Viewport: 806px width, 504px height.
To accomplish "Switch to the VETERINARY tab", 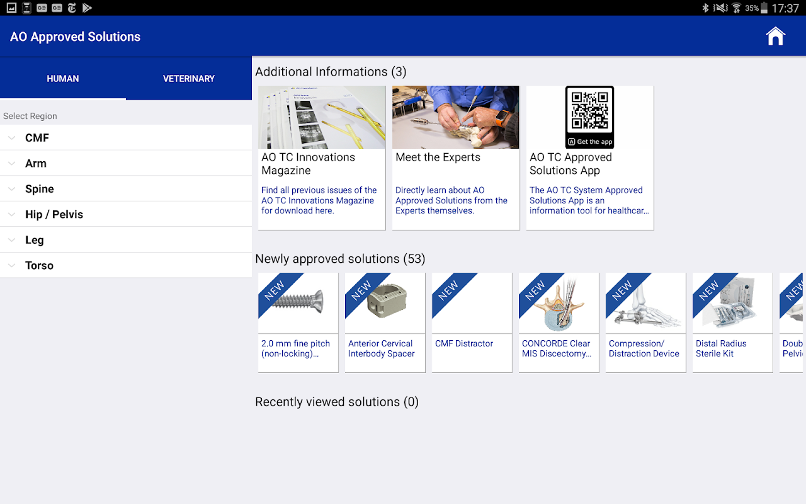I will (189, 79).
